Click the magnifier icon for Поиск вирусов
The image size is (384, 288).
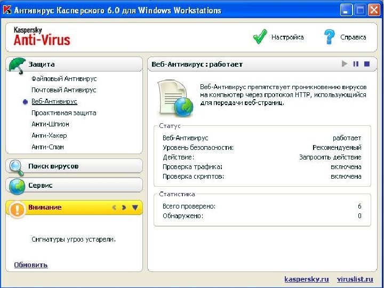pos(17,167)
